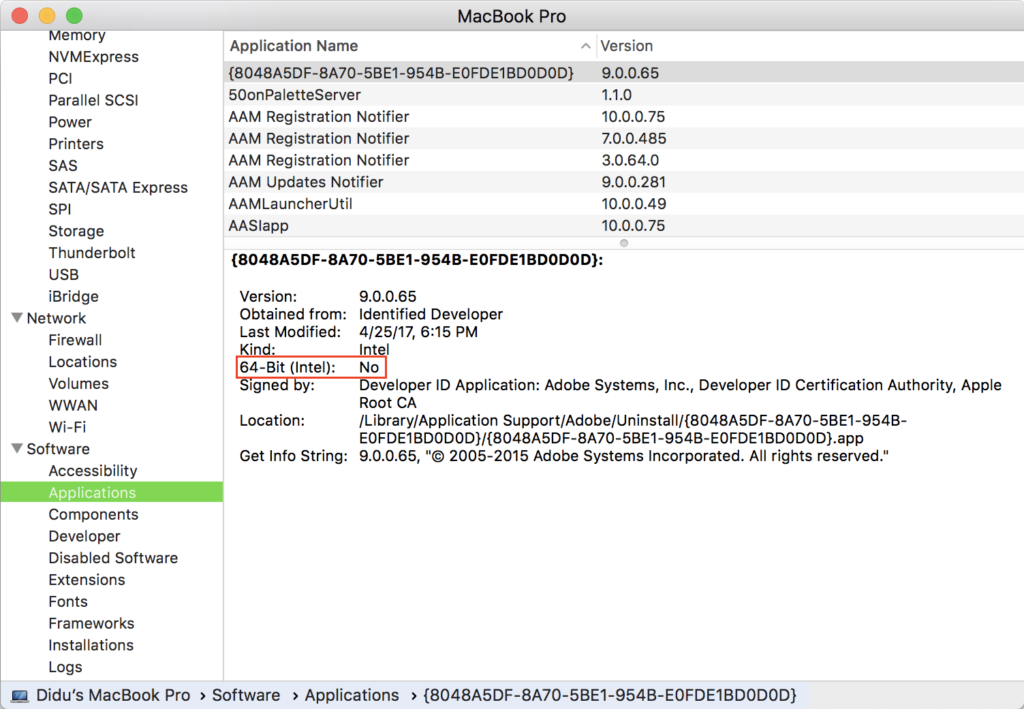The height and width of the screenshot is (709, 1024).
Task: Click the laptop icon in the path bar
Action: [20, 695]
